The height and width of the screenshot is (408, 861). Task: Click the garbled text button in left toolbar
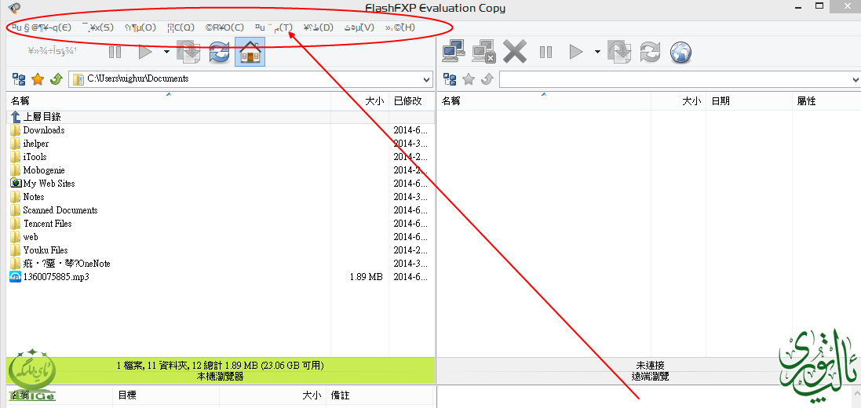click(53, 52)
